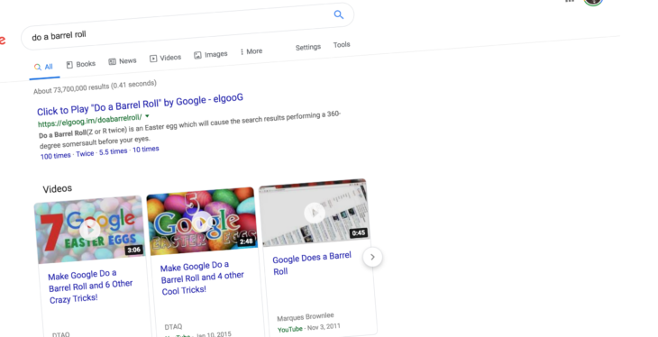Screen dimensions: 658x337
Task: Open the Click to Play Do a Barrel Roll result
Action: (x=140, y=105)
